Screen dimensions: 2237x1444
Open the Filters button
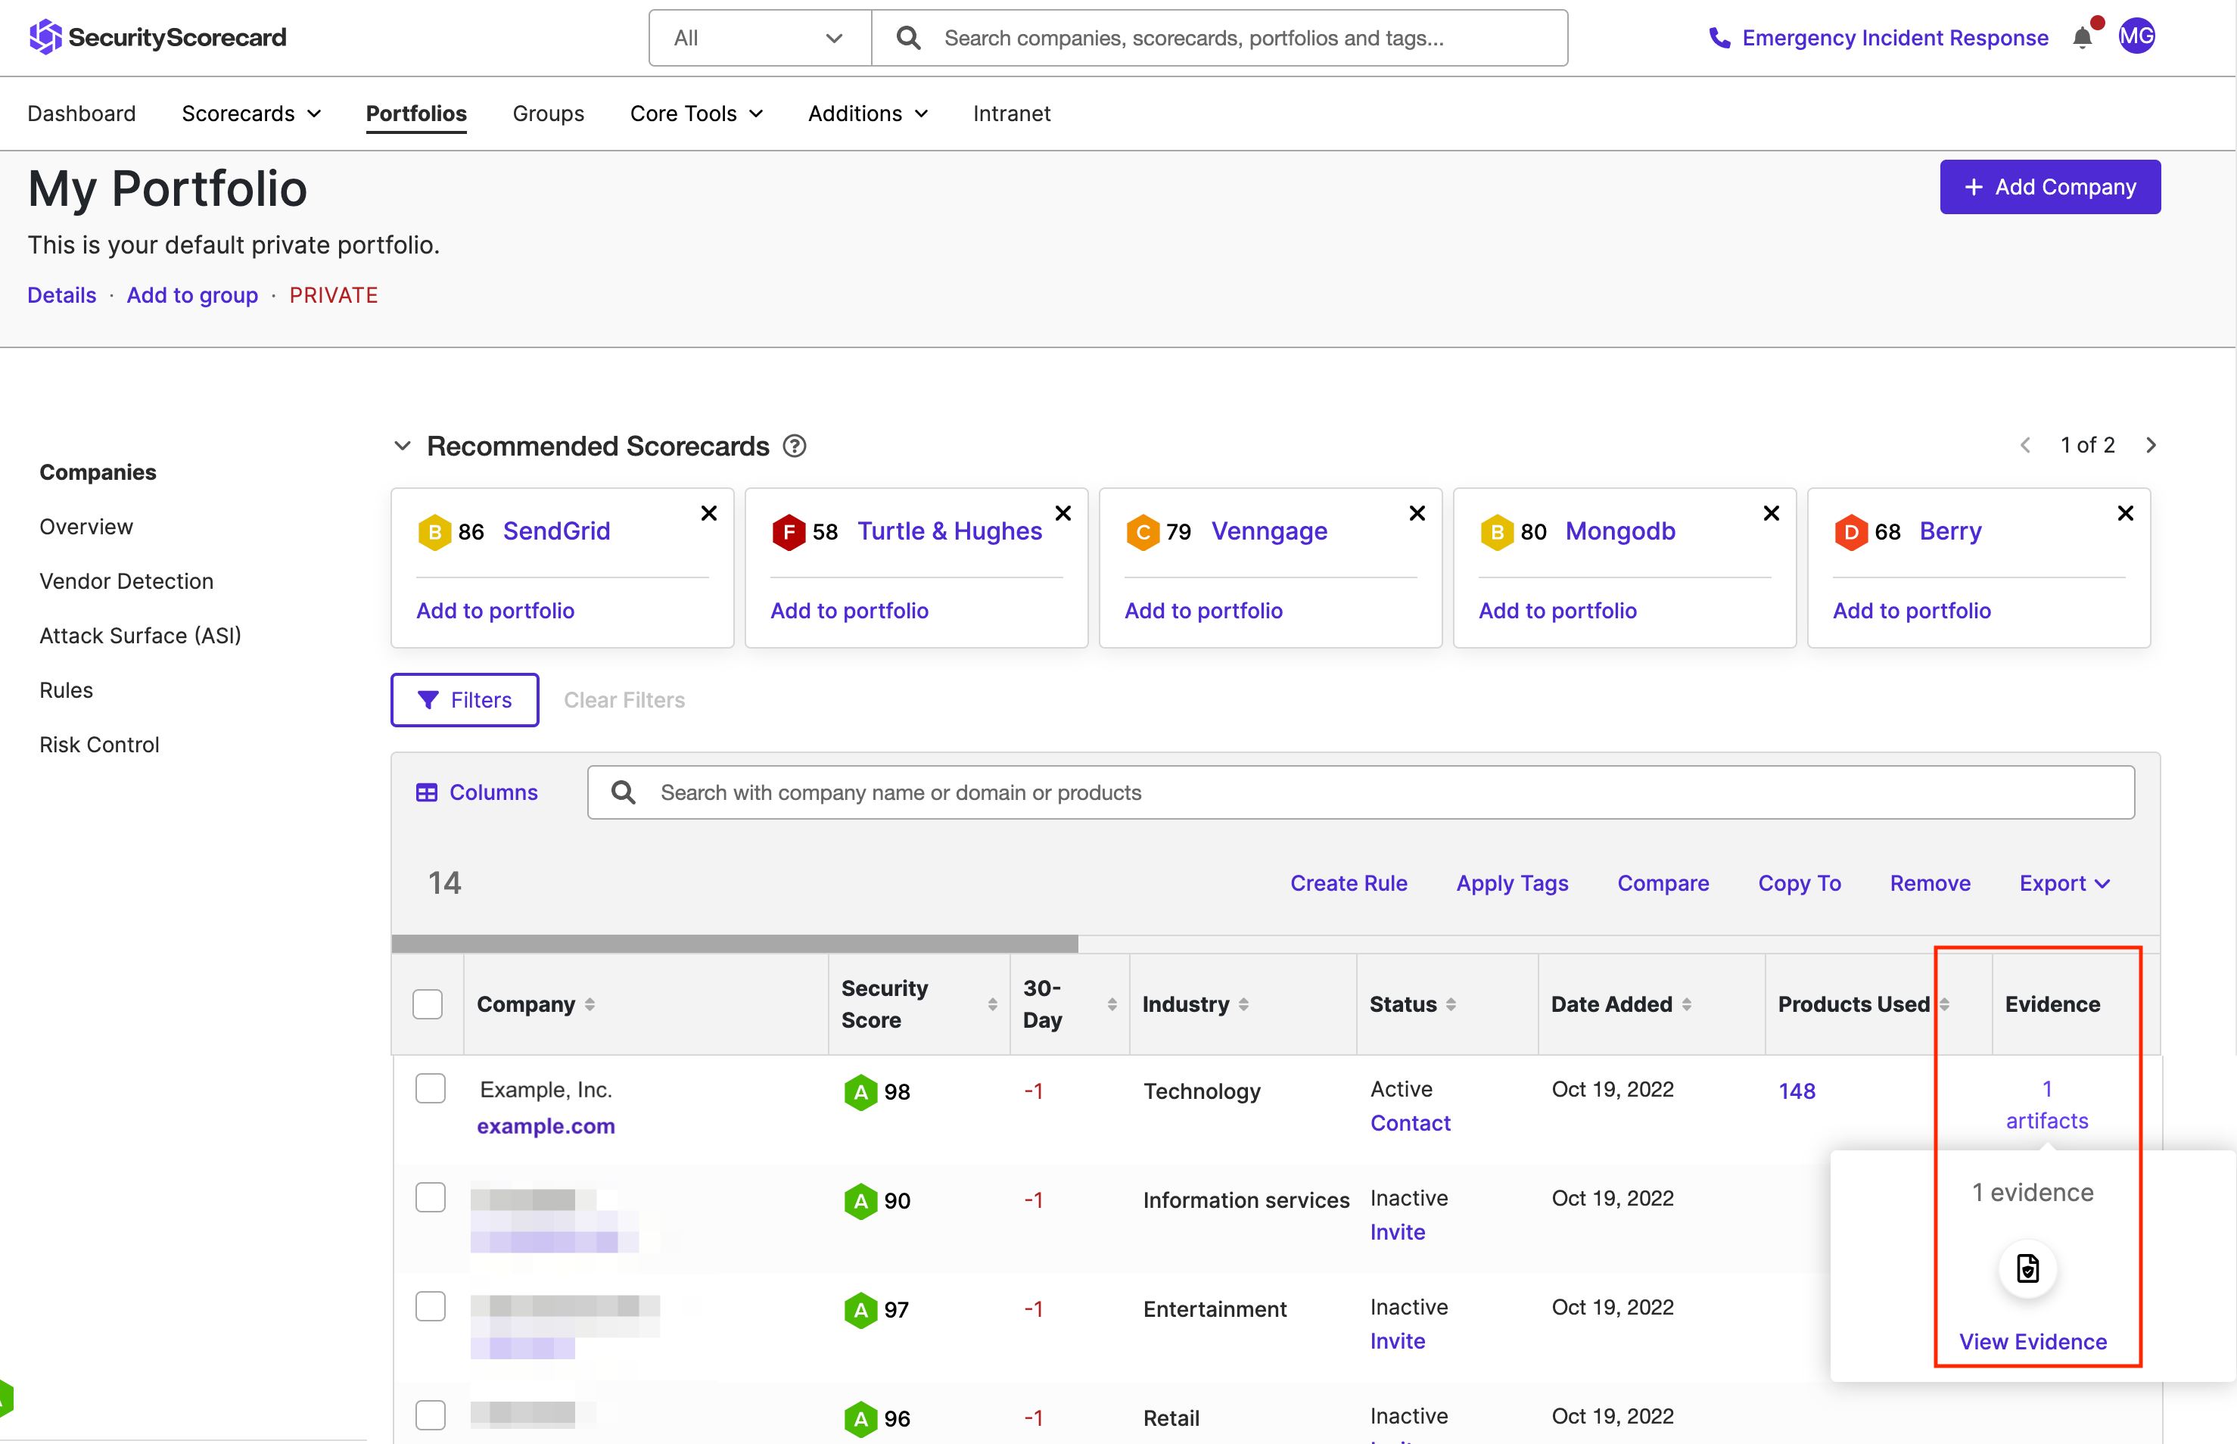tap(465, 699)
